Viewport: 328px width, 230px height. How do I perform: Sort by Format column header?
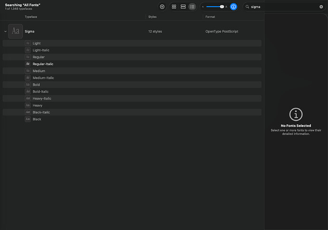coord(210,17)
